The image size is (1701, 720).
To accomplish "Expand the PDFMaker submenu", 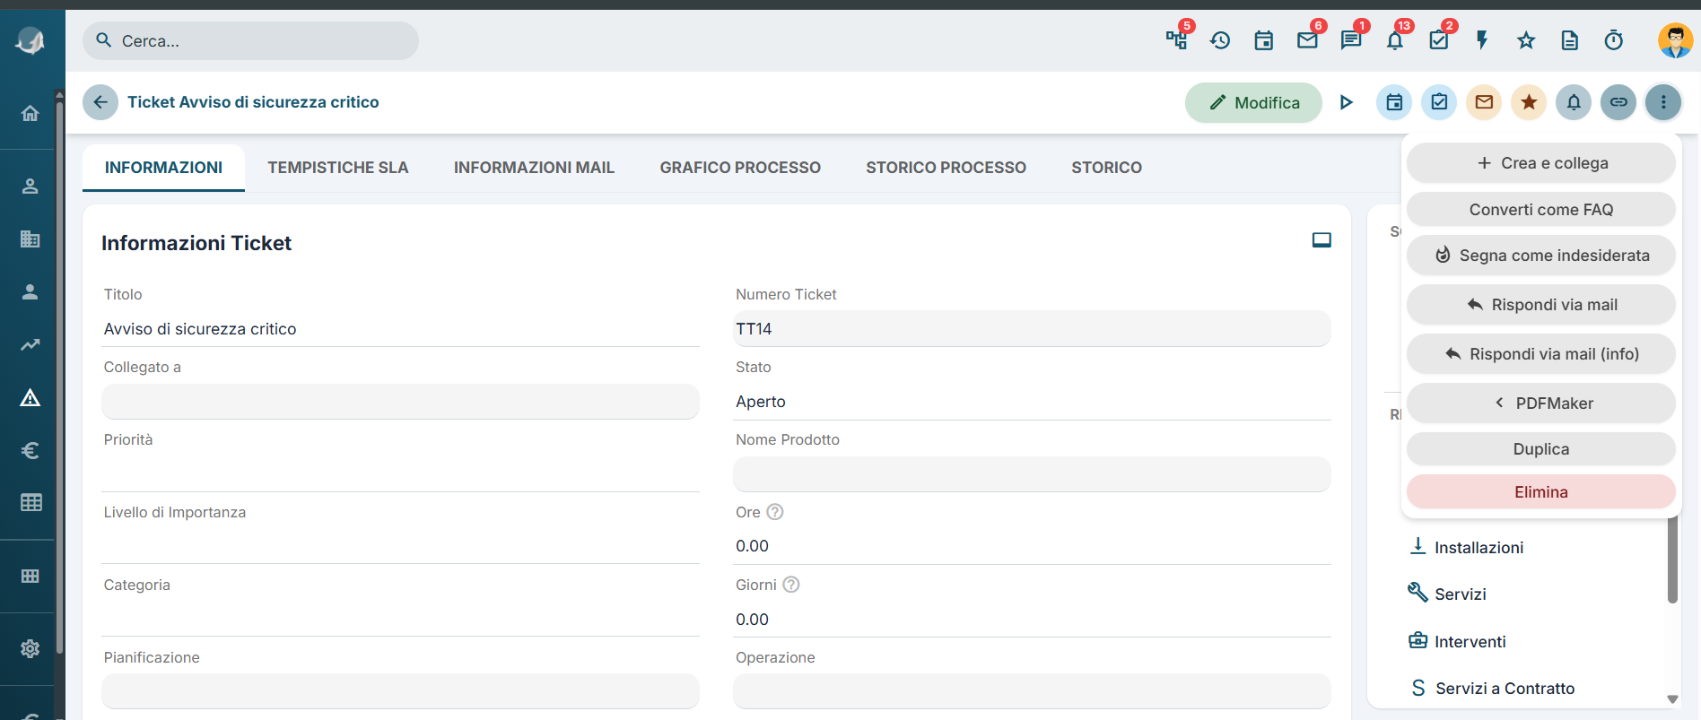I will 1541,403.
